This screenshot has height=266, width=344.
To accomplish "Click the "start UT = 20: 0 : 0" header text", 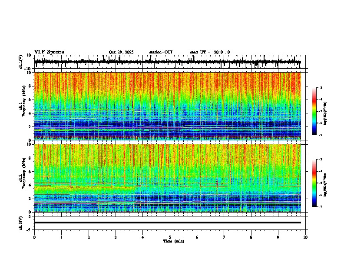I will coord(210,52).
